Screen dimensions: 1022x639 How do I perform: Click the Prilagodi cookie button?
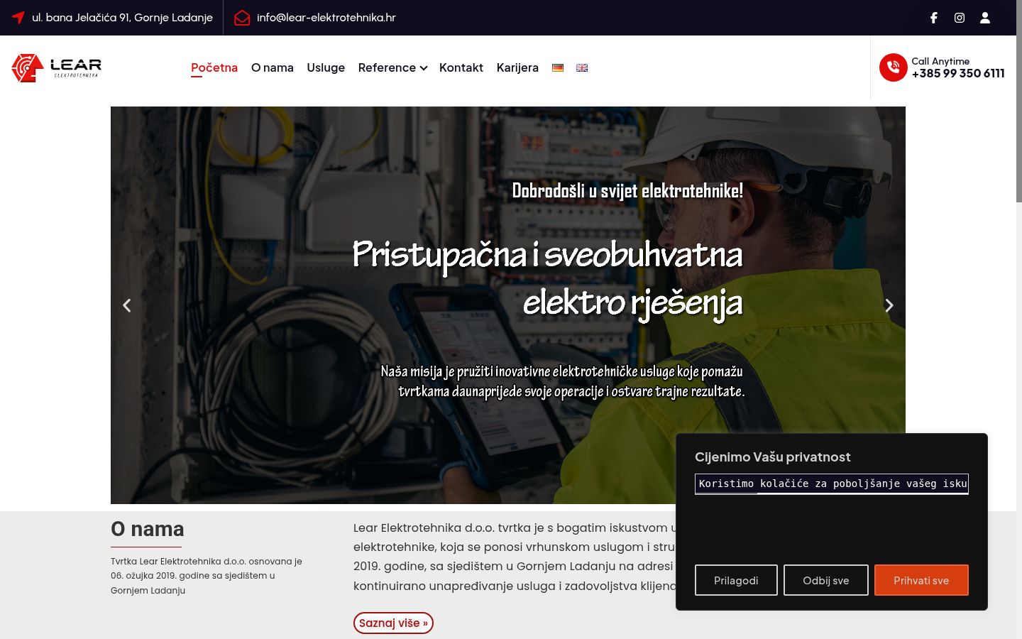pyautogui.click(x=736, y=580)
